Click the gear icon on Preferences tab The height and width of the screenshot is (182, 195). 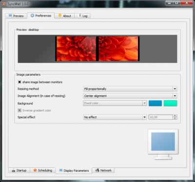coord(33,16)
